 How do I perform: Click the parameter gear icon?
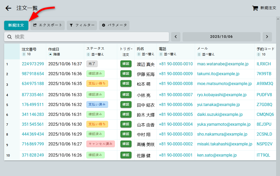click(x=103, y=25)
